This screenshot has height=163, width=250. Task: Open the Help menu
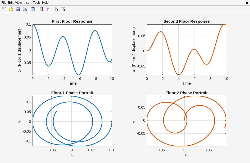click(45, 3)
